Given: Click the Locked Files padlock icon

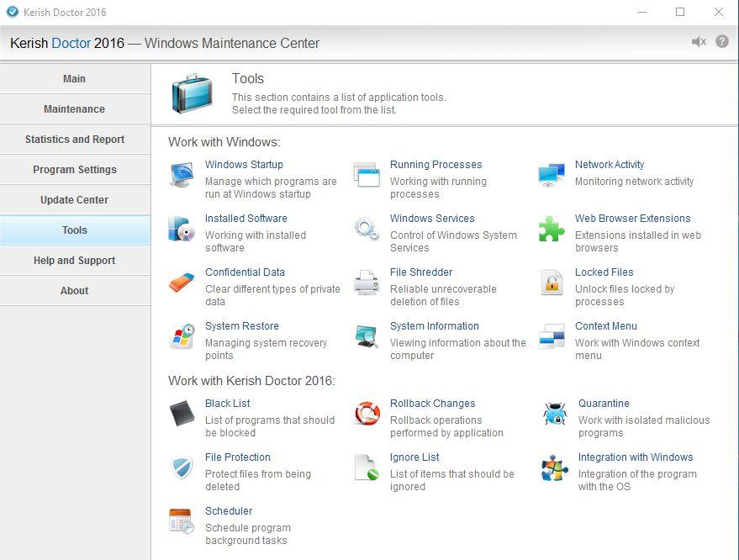Looking at the screenshot, I should 552,283.
